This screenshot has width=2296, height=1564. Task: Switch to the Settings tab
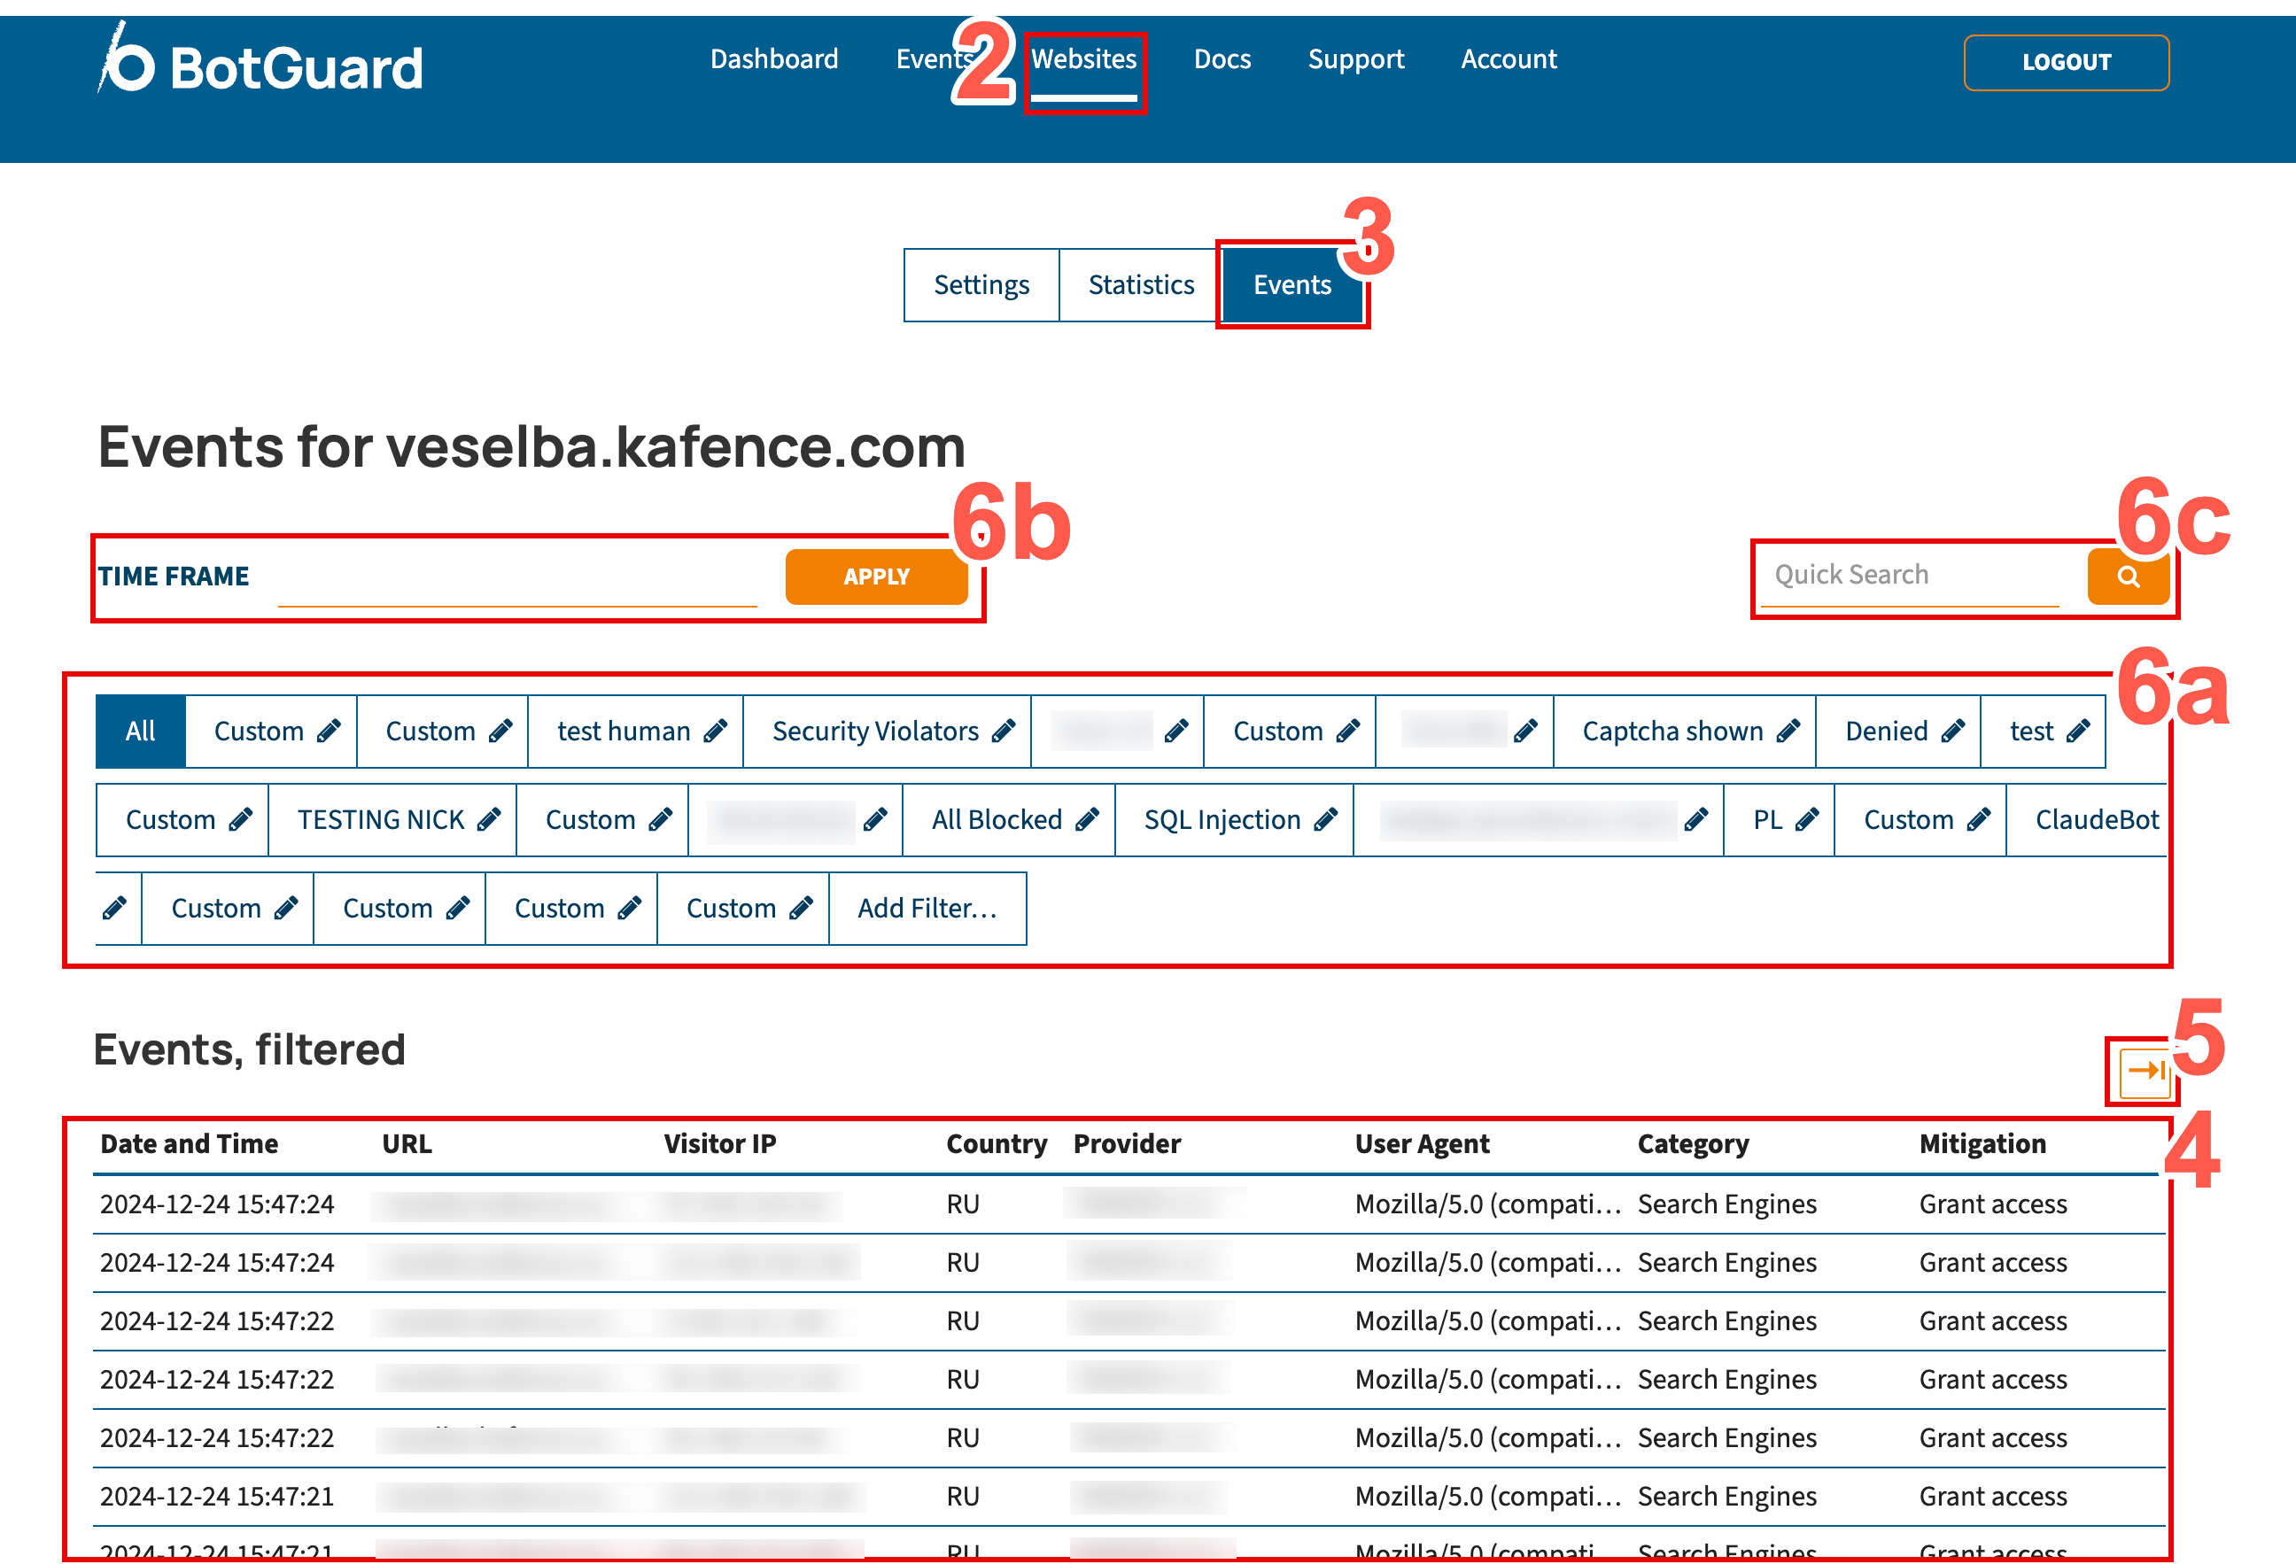pyautogui.click(x=981, y=285)
